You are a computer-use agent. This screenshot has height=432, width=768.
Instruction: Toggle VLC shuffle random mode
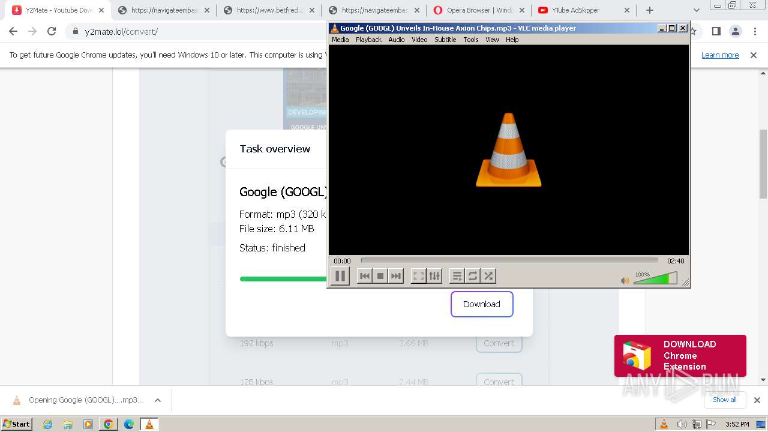tap(488, 276)
